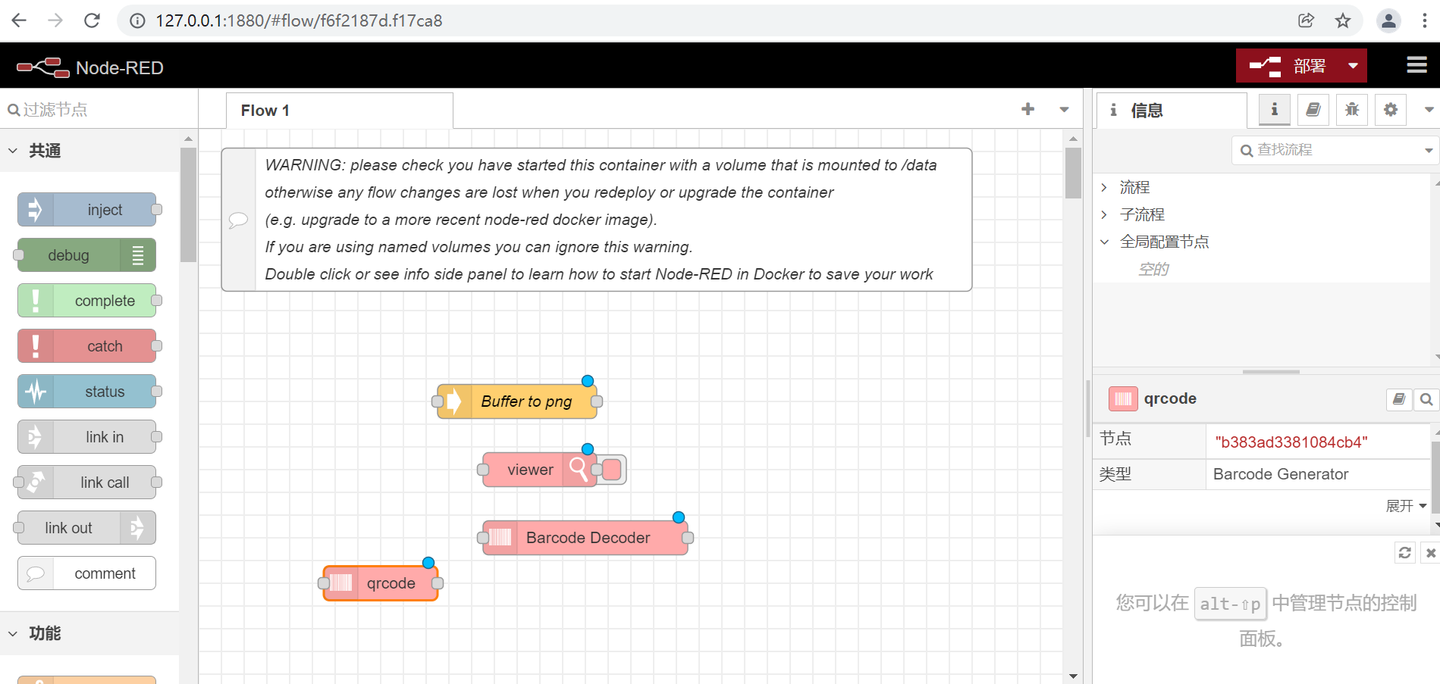Click the node ID "b383ad3381084cb4" value
Screen dimensions: 1440x684
tap(1291, 442)
